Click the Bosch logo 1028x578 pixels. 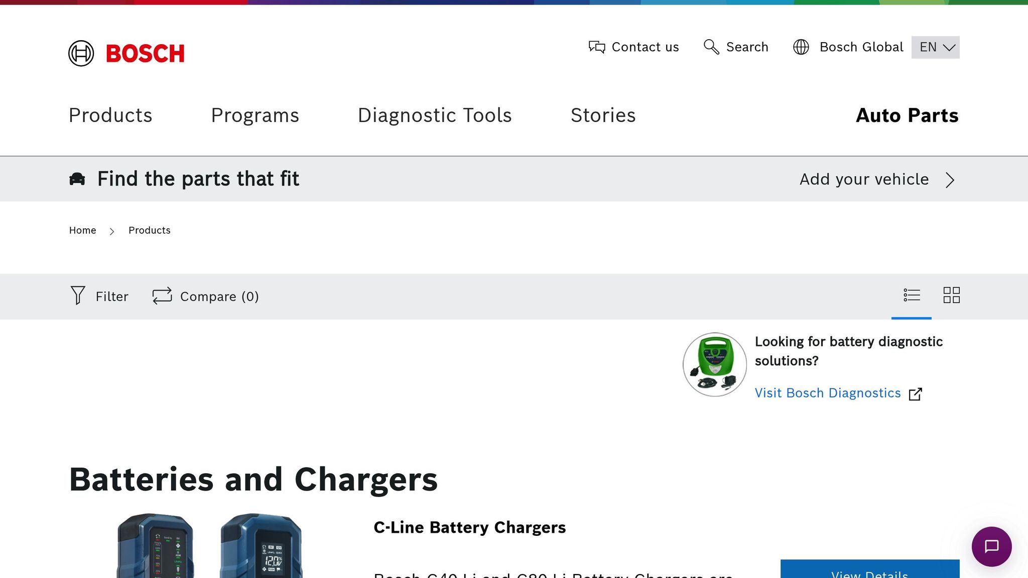coord(126,53)
